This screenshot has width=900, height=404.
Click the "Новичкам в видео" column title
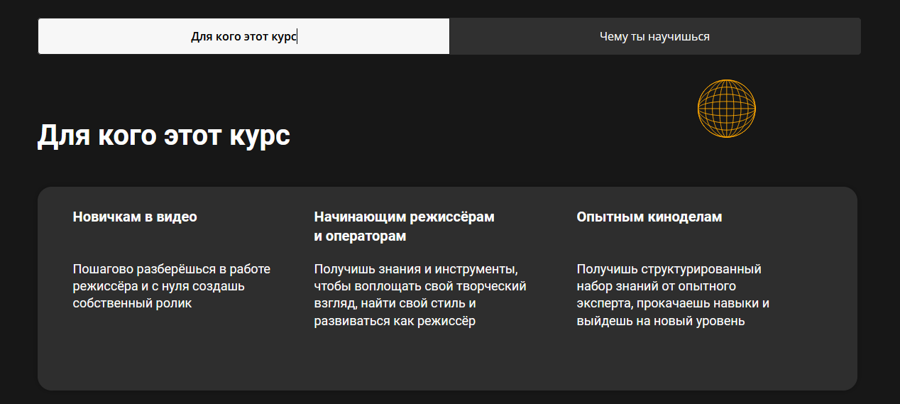tap(135, 217)
